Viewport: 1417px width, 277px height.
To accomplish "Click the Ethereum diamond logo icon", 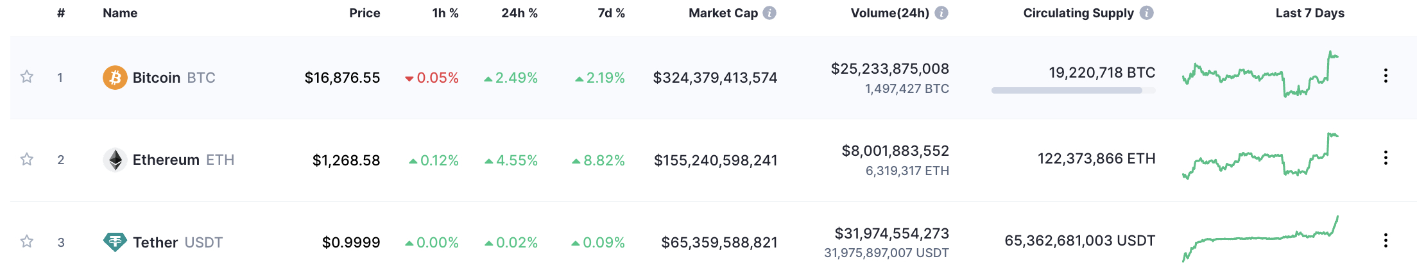I will coord(115,160).
